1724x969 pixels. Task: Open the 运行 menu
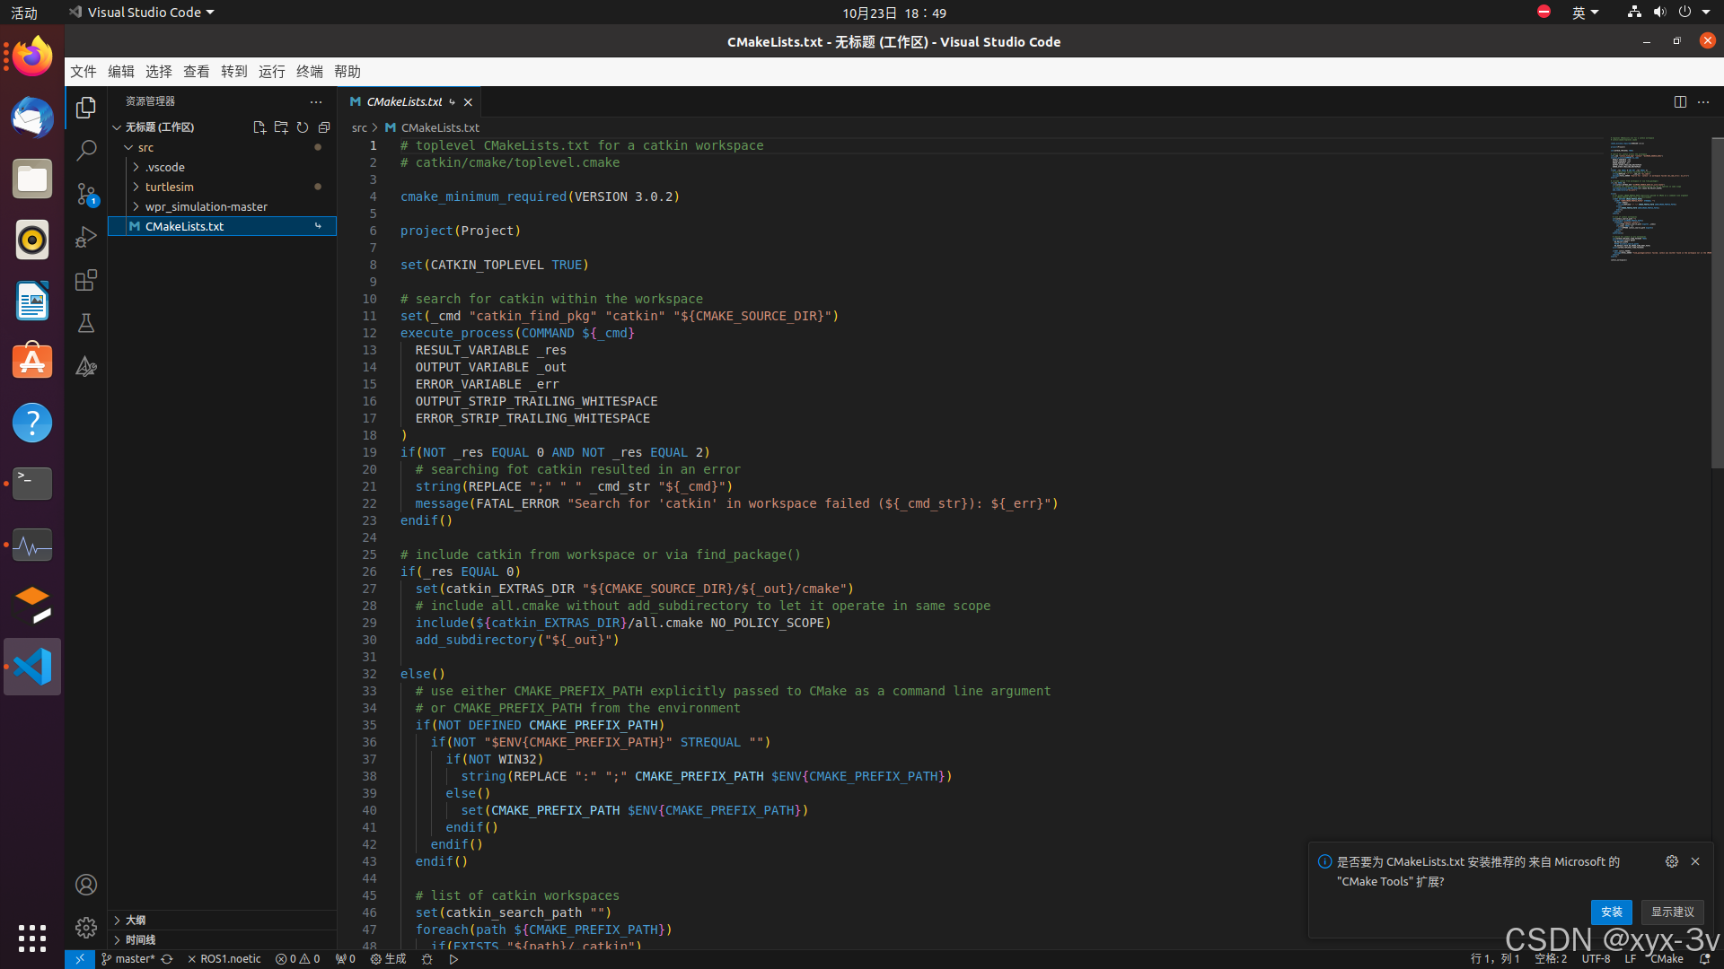[x=272, y=72]
